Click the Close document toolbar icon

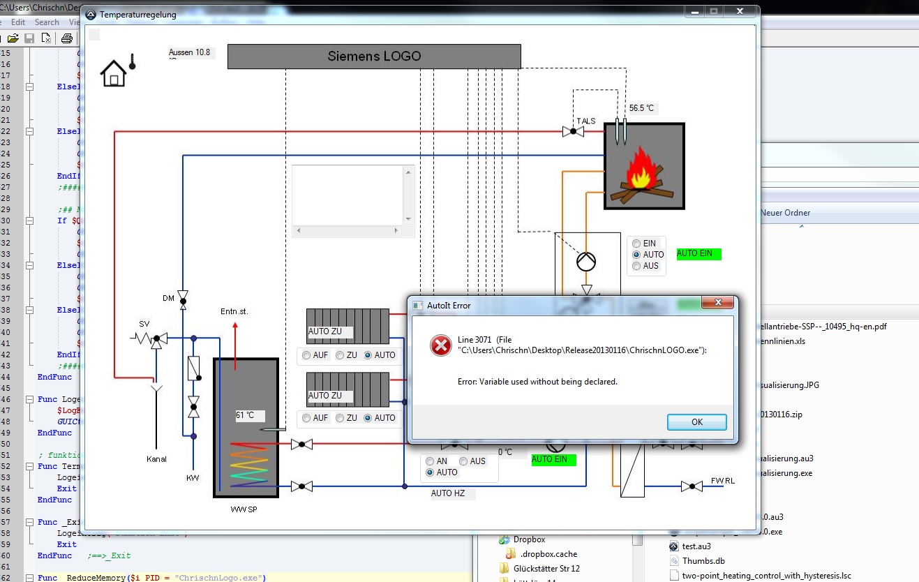(46, 38)
